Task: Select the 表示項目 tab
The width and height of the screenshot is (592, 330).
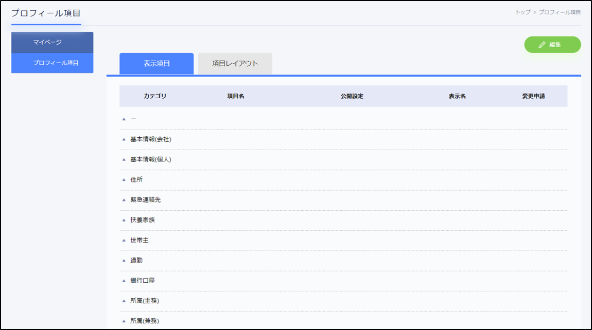Action: [x=156, y=64]
